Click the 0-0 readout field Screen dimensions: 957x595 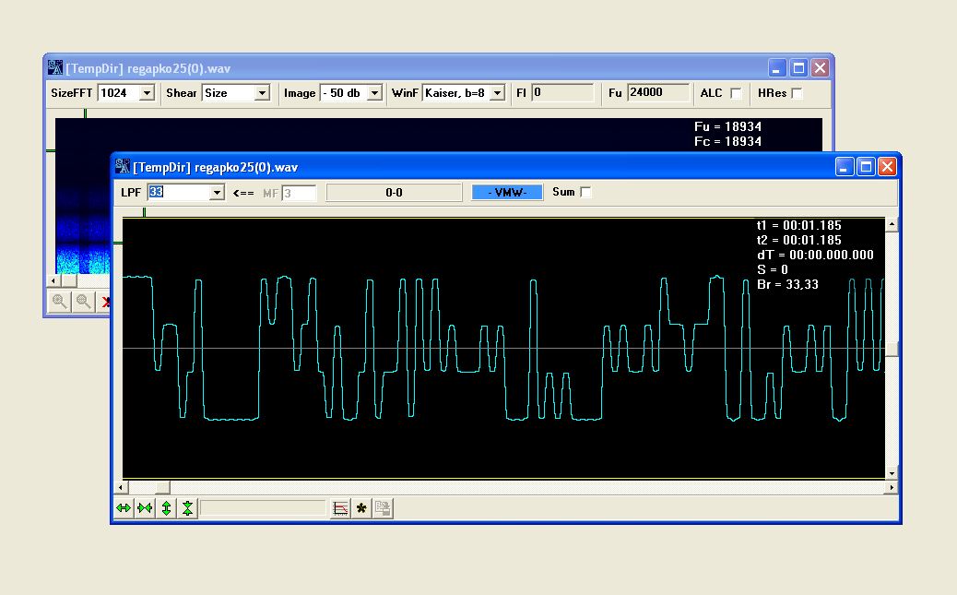click(x=395, y=193)
